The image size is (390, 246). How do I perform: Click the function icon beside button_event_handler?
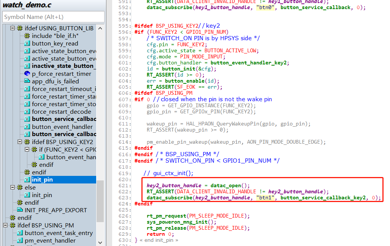pos(27,127)
